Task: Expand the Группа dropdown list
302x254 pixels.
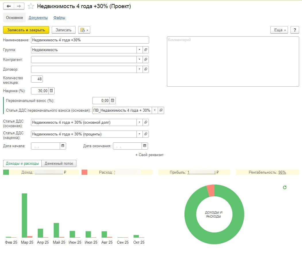Action: click(x=139, y=50)
